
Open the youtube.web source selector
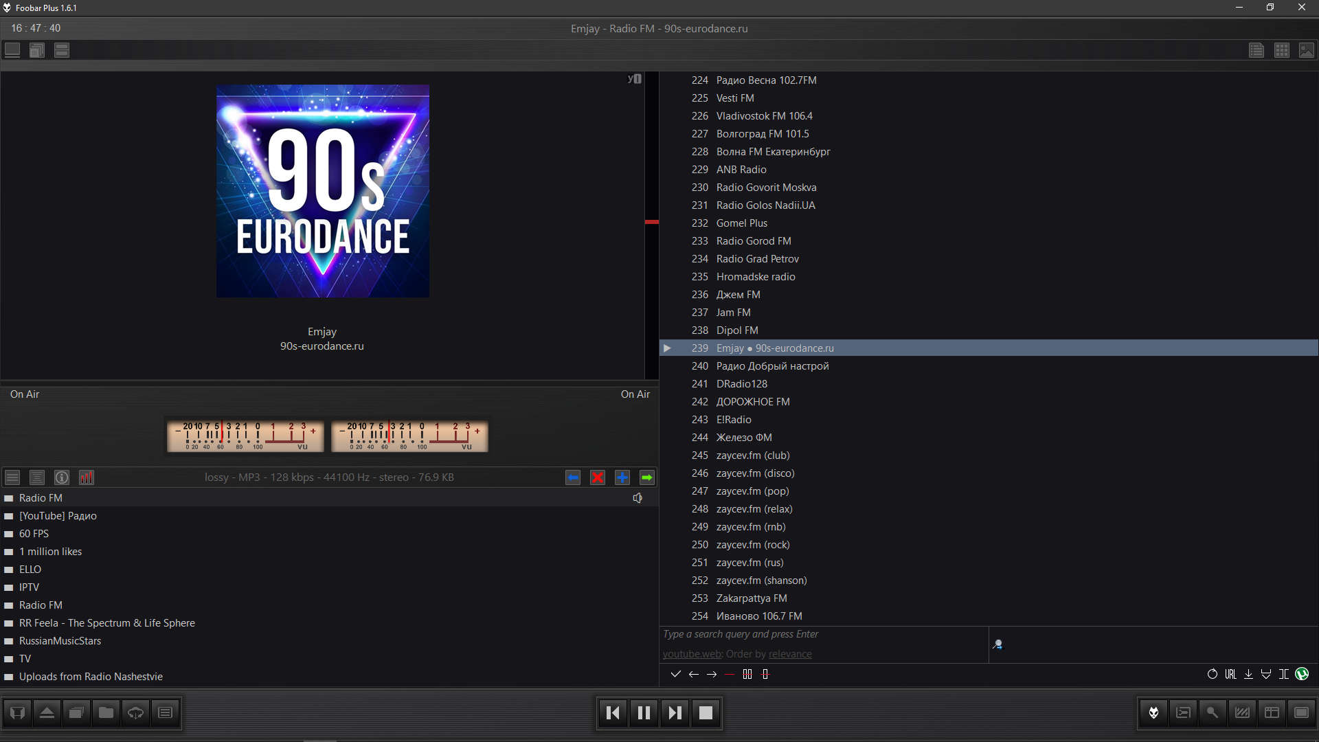tap(692, 654)
